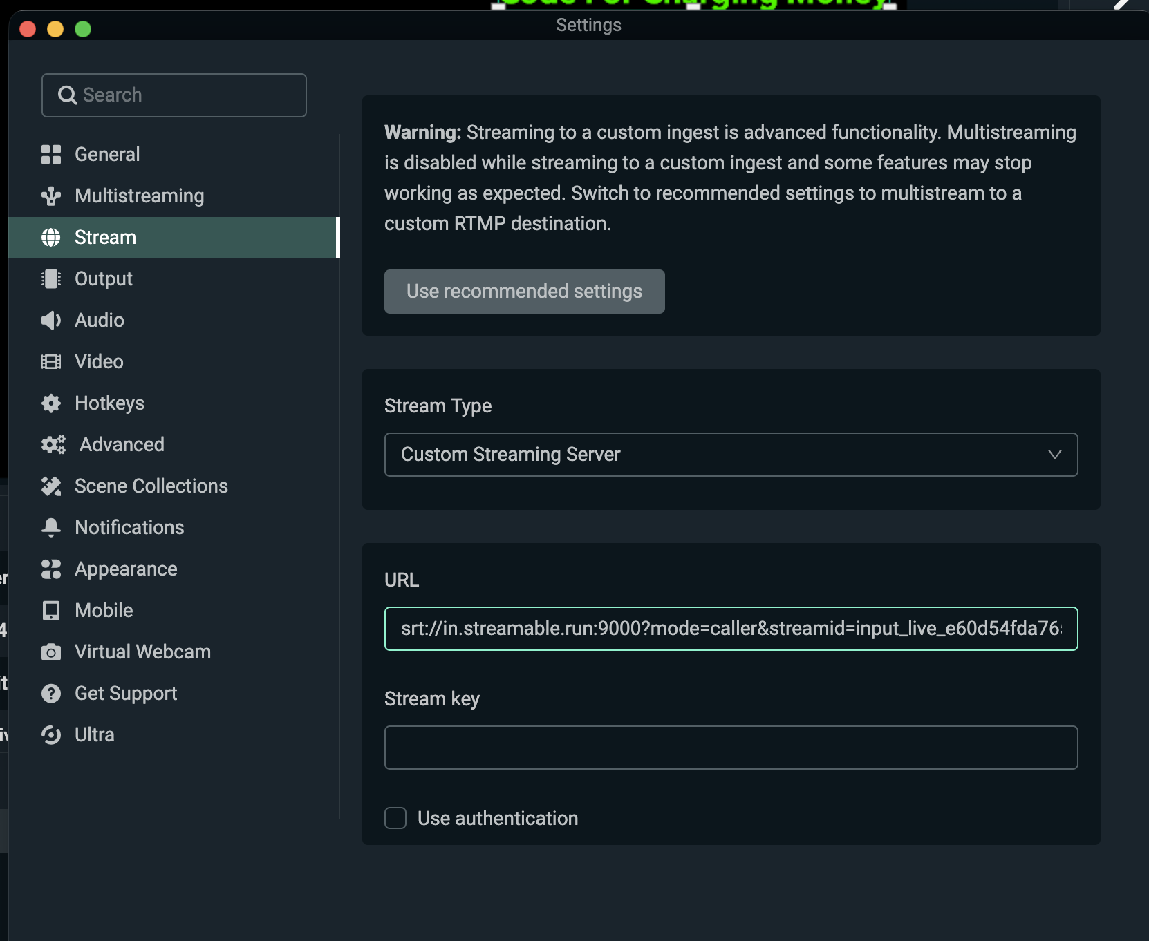Screen dimensions: 1149x941
Task: Show Notifications settings
Action: coord(174,528)
